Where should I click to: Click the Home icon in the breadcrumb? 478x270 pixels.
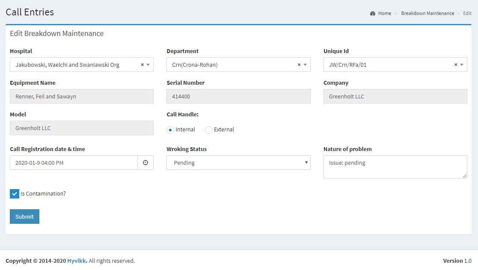pos(373,13)
